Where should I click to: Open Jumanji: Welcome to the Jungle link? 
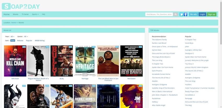[x=197, y=60]
